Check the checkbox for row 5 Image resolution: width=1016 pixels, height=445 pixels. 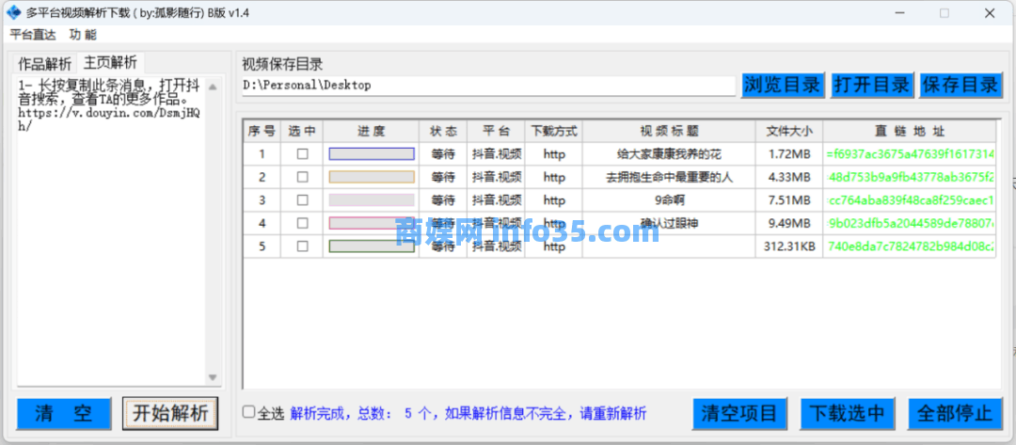pos(302,246)
